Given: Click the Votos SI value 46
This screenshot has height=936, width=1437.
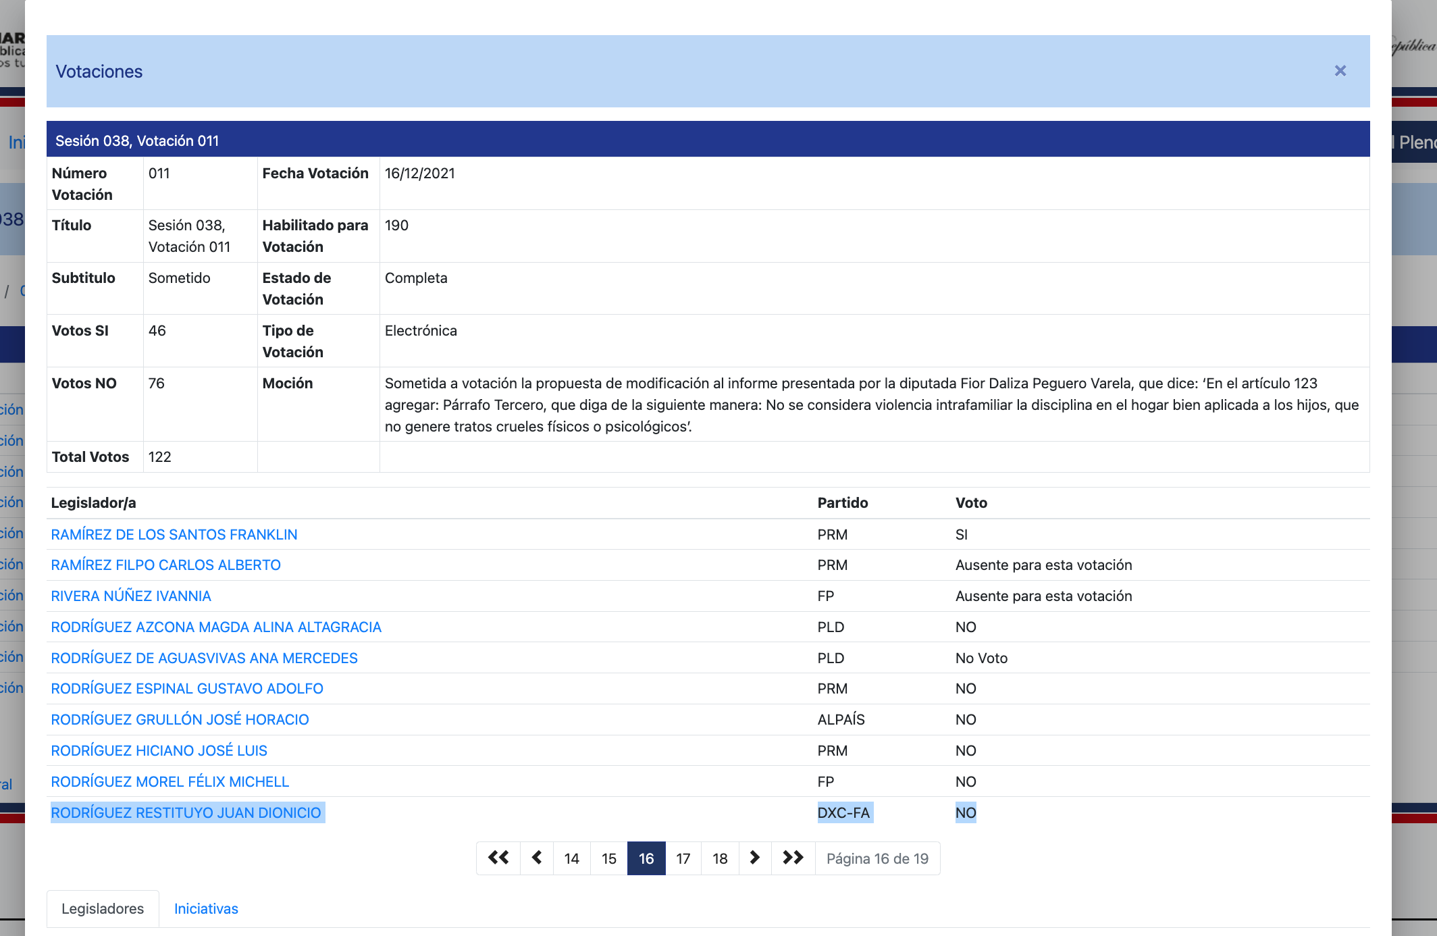Looking at the screenshot, I should [157, 331].
